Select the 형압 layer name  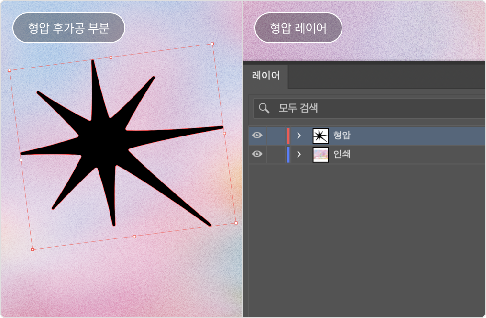(342, 136)
